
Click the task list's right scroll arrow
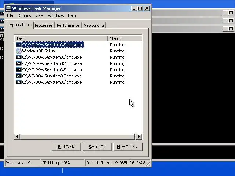pyautogui.click(x=139, y=136)
